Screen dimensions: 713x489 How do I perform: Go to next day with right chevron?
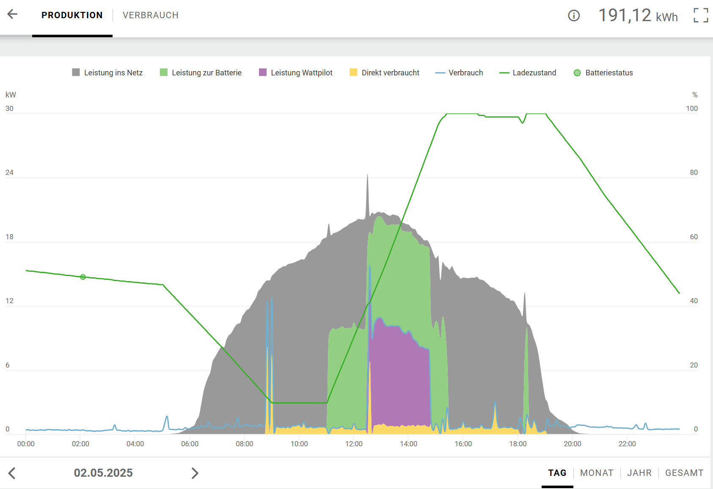pyautogui.click(x=195, y=473)
